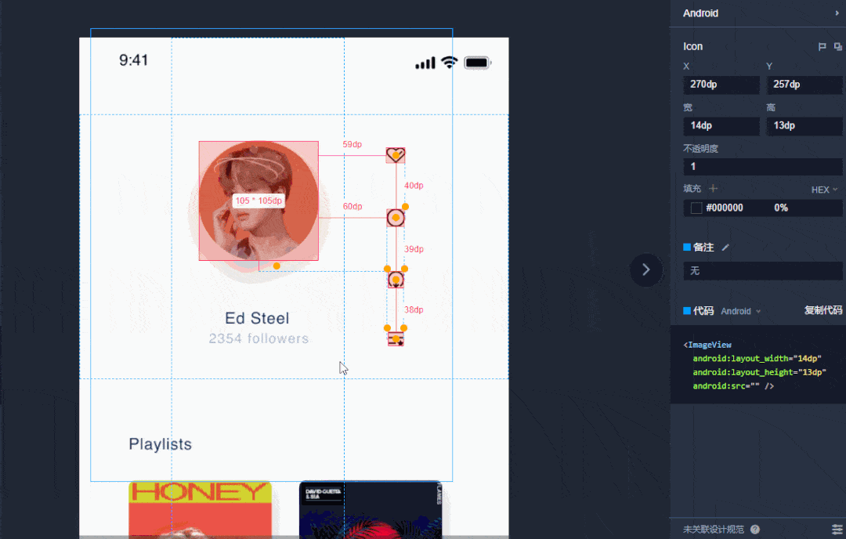
Task: Click the <ImageView code tag
Action: 707,345
